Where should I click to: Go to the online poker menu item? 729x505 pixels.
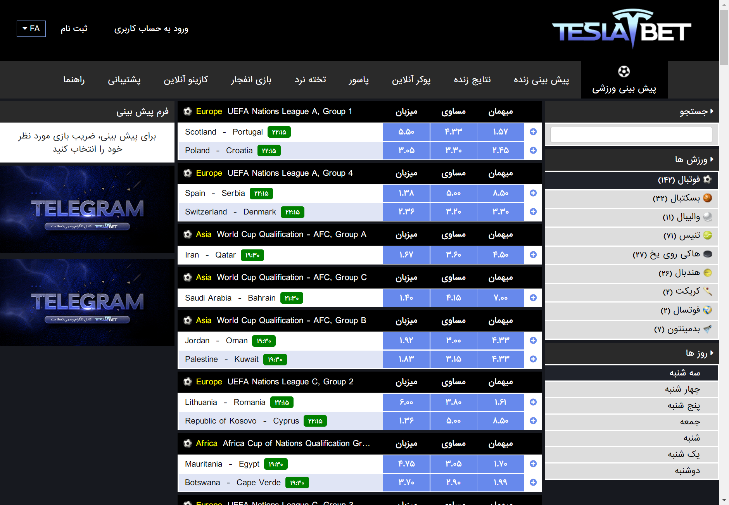coord(411,80)
